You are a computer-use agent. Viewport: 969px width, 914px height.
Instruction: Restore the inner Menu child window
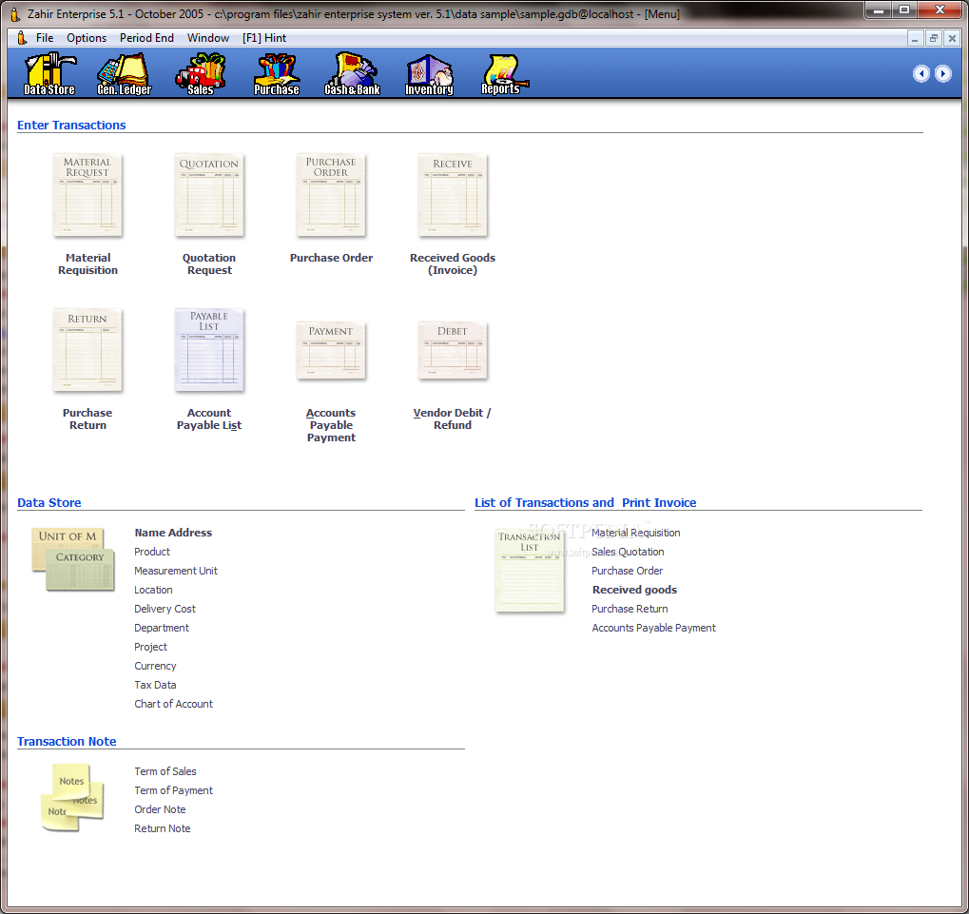point(933,38)
